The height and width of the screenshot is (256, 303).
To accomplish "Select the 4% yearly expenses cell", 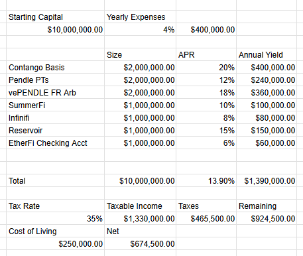I will [x=140, y=29].
